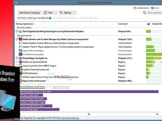Image resolution: width=162 pixels, height=121 pixels.
Task: Open Settings with wrench icon
Action: tap(67, 13)
